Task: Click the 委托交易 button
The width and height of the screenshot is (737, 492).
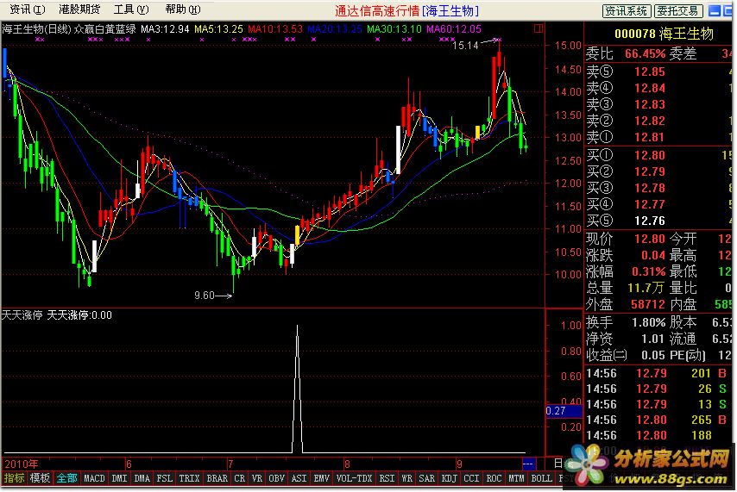Action: tap(678, 11)
